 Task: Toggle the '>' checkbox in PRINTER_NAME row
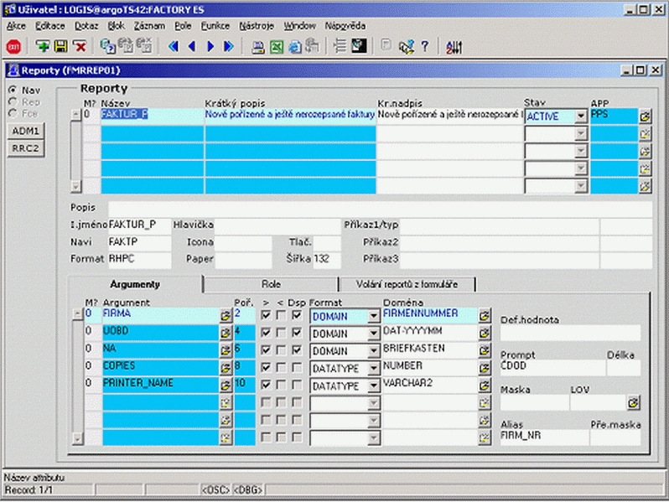tap(266, 386)
